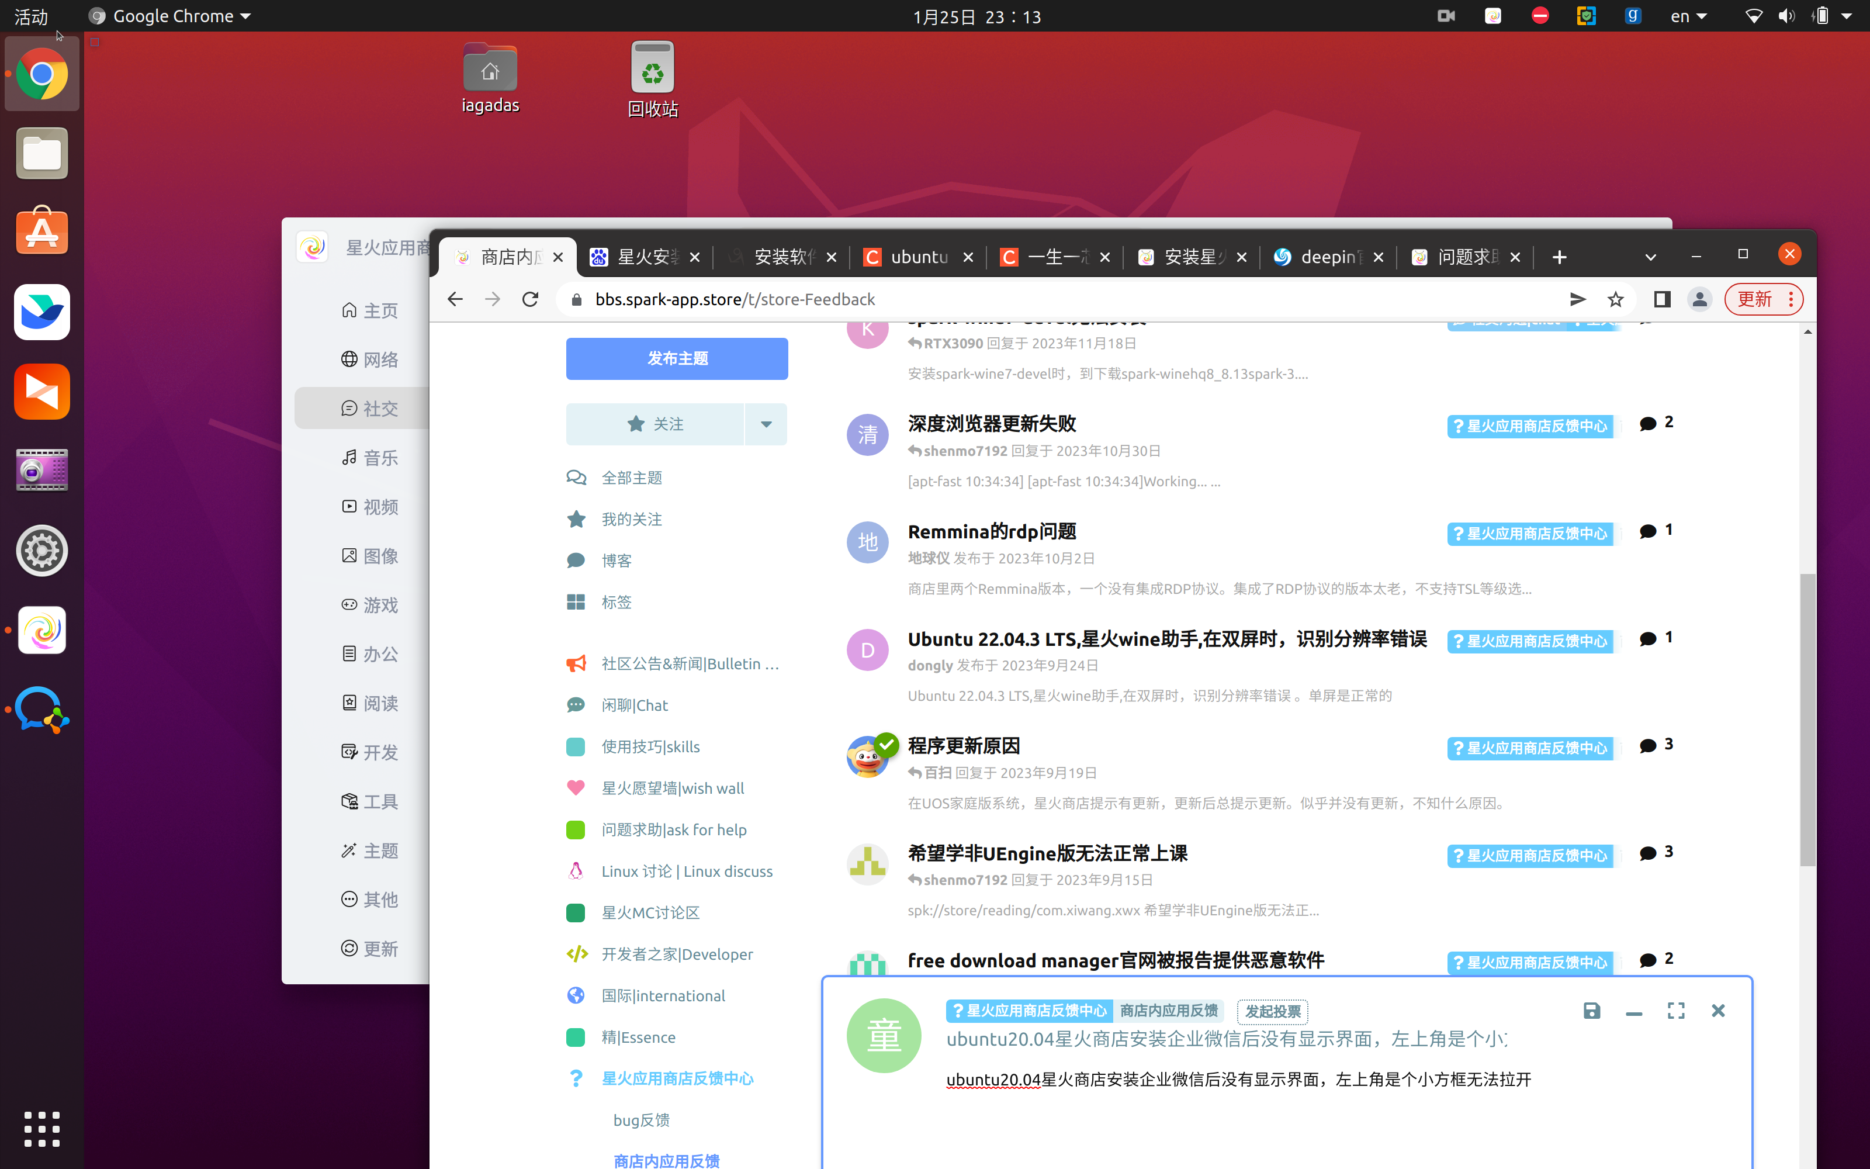1870x1169 pixels.
Task: Switch to the ubuntu tab
Action: pos(918,257)
